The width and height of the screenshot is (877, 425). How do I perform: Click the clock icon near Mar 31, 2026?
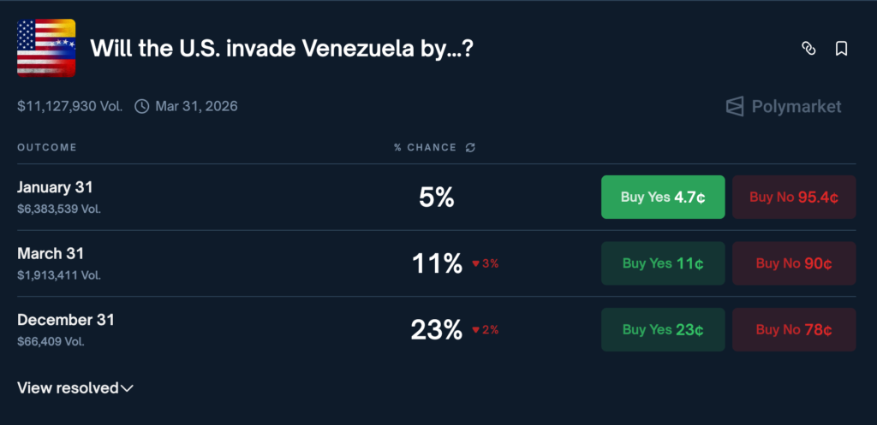[x=141, y=107]
